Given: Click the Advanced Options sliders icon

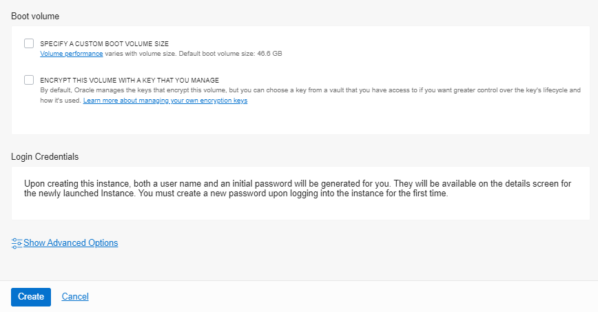Looking at the screenshot, I should click(x=17, y=243).
